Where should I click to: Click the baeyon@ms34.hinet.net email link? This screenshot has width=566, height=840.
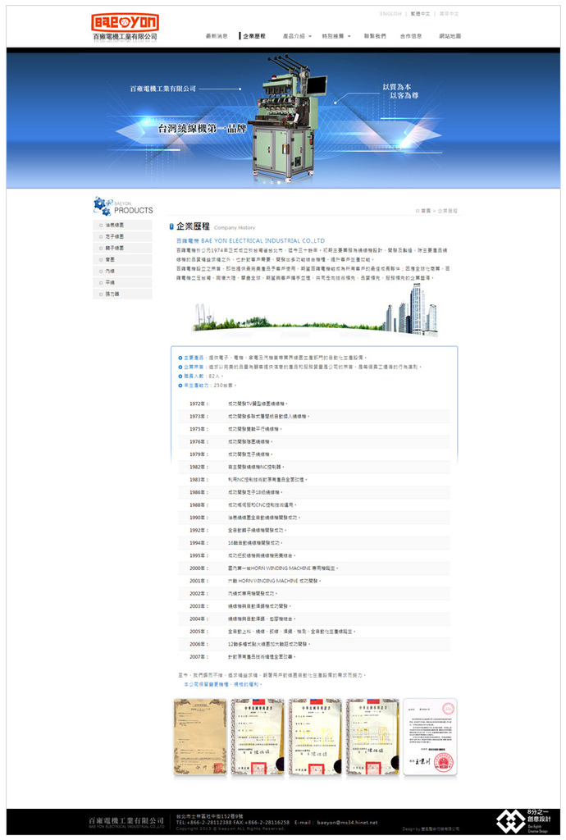tap(347, 822)
